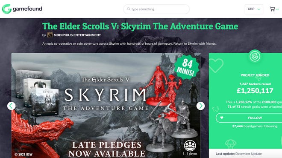Click the Gamefound logo icon

7,9
